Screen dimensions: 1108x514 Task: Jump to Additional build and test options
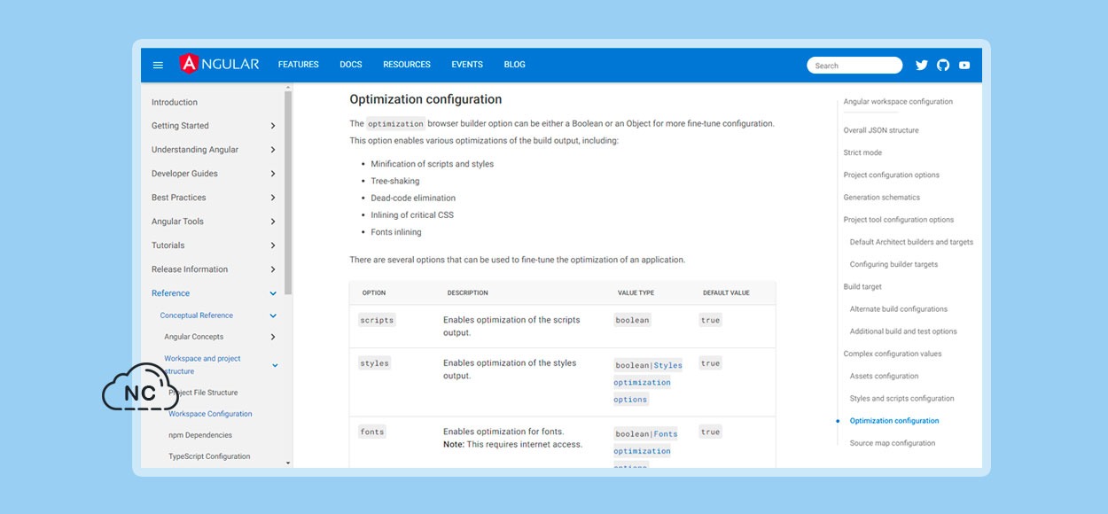tap(903, 331)
